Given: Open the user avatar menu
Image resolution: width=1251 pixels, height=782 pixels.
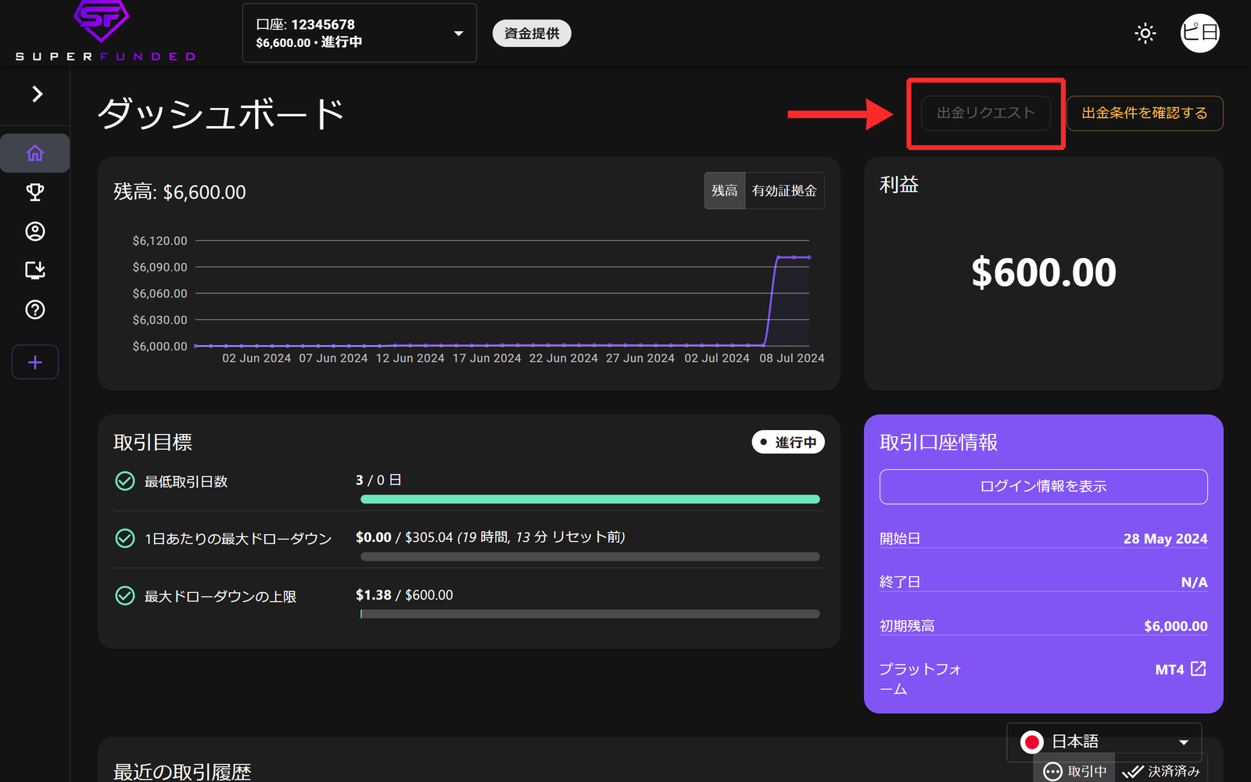Looking at the screenshot, I should [1200, 33].
